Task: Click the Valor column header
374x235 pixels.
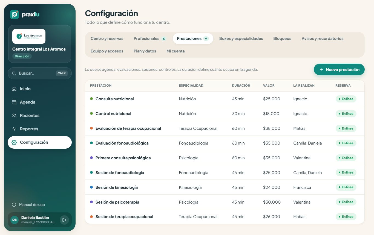Action: point(269,86)
